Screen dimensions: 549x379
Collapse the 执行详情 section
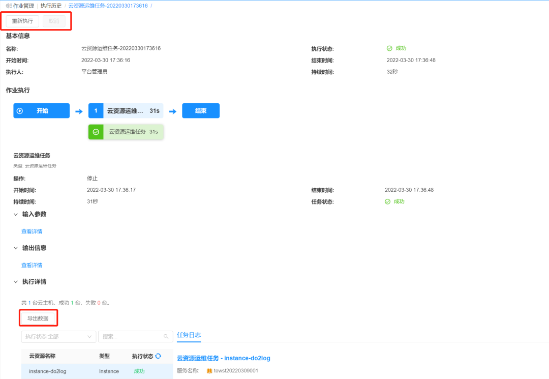click(x=16, y=281)
